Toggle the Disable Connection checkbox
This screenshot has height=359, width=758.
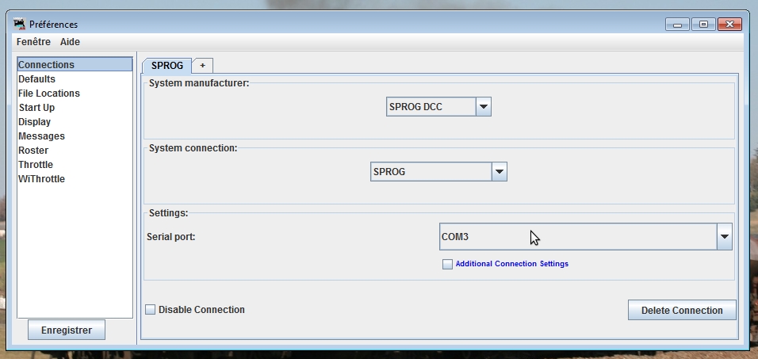151,310
